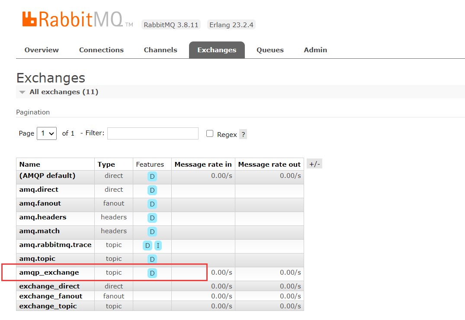The height and width of the screenshot is (320, 465).
Task: Enable the Regex checkbox
Action: pos(210,133)
